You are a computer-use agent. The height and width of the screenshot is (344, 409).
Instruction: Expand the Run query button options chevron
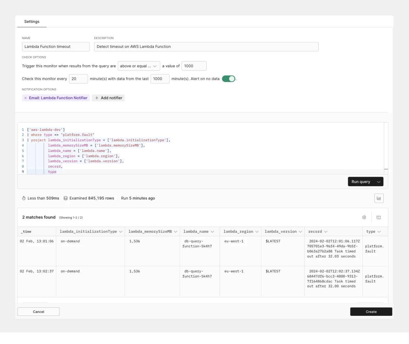(379, 182)
